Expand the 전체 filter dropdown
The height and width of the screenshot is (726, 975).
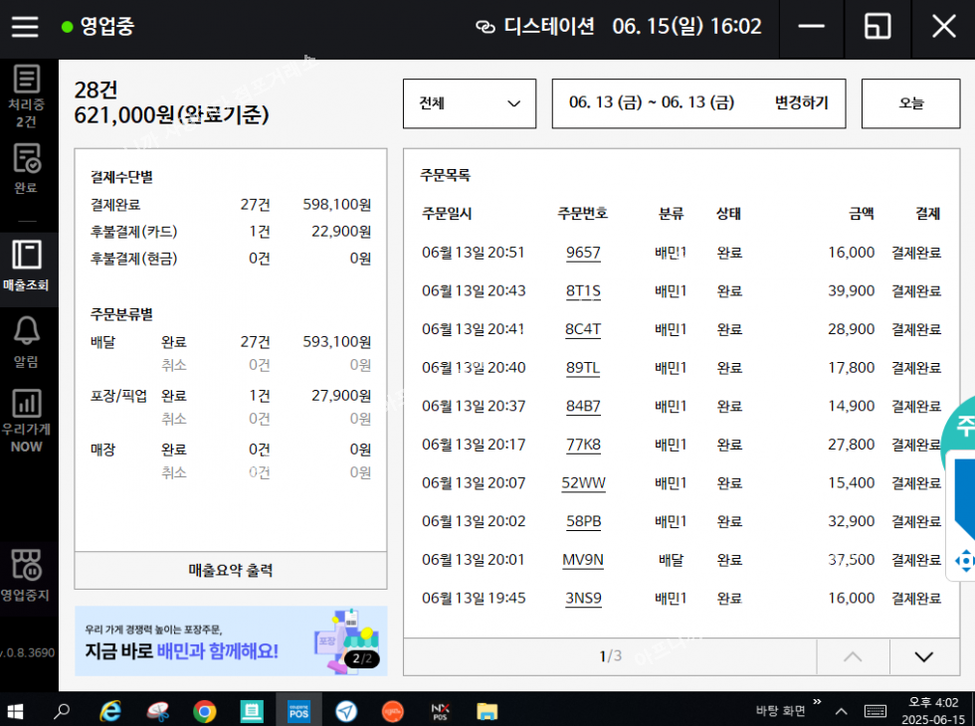[x=470, y=103]
